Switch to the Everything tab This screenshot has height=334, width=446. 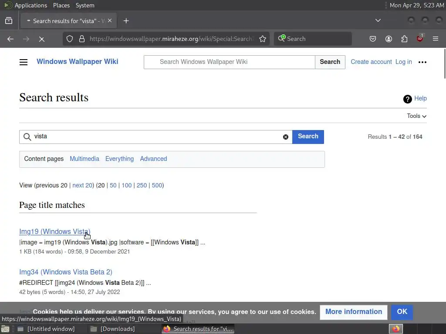tap(119, 159)
